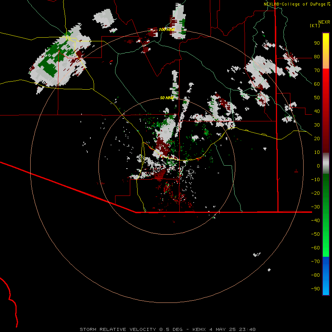
Task: Click the [KT] units label
Action: tap(315, 25)
